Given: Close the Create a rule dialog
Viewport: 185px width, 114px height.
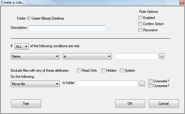Looking at the screenshot, I should pos(182,3).
